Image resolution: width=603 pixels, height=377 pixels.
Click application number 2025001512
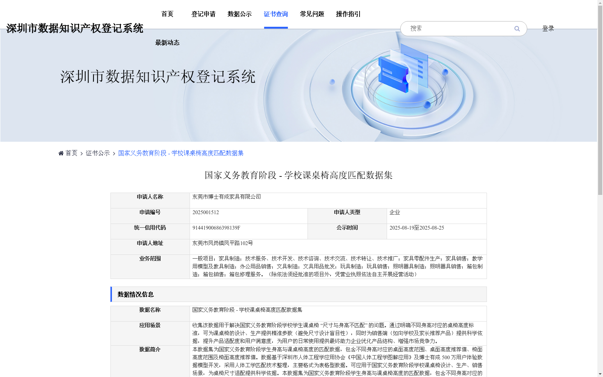coord(206,212)
